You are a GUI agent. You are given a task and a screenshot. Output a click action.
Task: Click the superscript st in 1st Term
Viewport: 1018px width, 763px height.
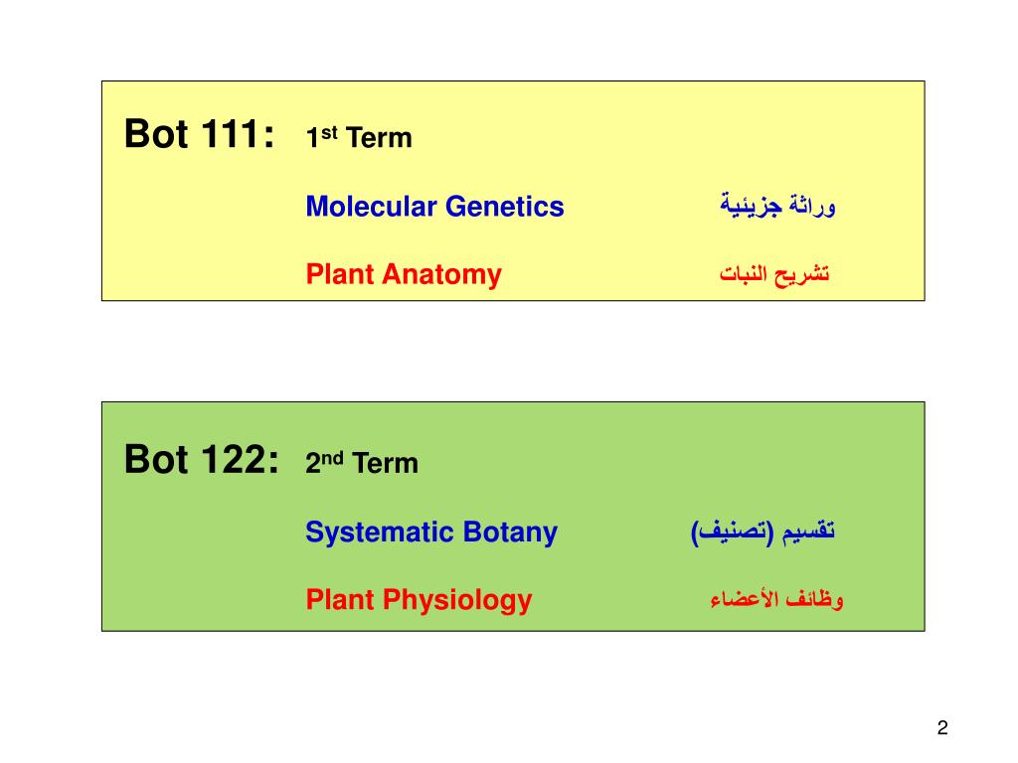click(x=329, y=132)
